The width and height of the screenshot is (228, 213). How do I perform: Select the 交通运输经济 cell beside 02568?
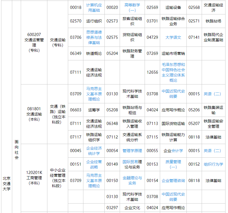213,7
